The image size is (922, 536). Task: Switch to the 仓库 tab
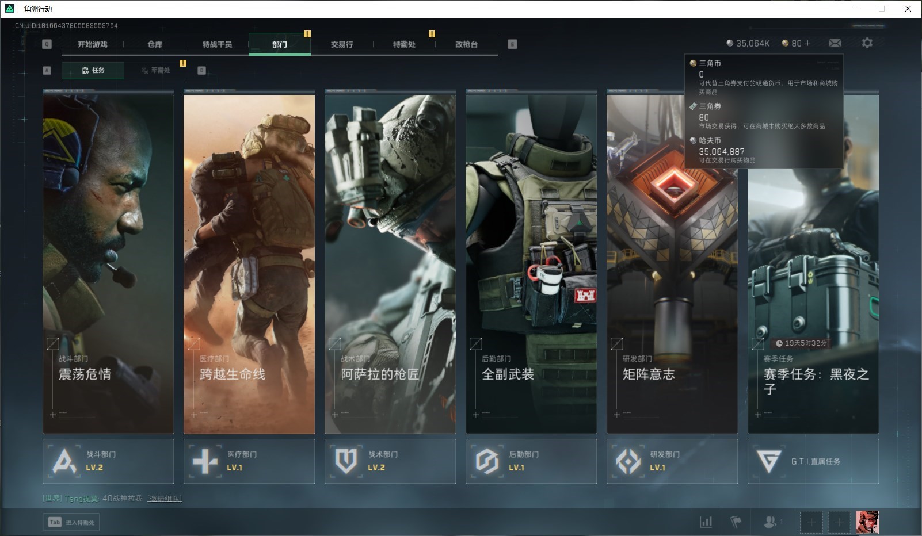click(155, 44)
